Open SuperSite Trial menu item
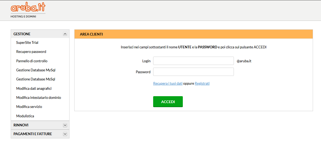This screenshot has width=321, height=144. tap(27, 42)
